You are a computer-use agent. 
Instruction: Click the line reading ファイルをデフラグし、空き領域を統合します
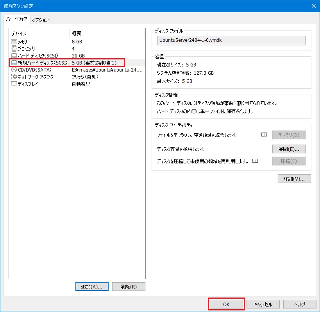197,135
